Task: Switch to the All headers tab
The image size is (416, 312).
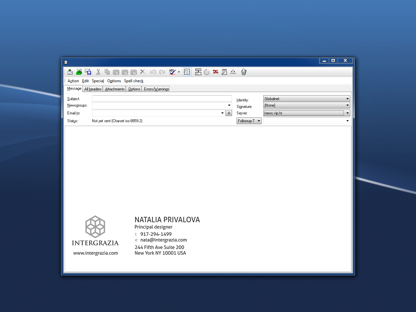Action: tap(93, 89)
